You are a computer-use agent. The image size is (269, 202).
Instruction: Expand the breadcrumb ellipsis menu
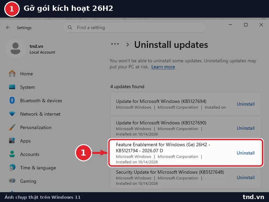coord(115,44)
